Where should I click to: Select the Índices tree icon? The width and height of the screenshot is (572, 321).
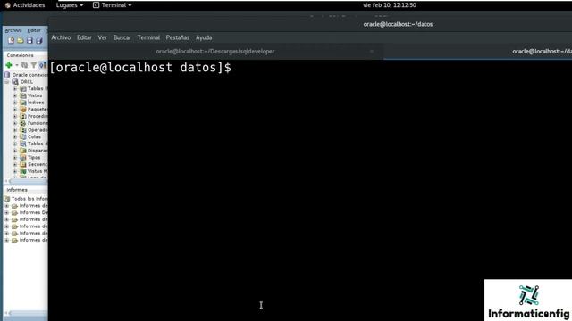pyautogui.click(x=23, y=103)
